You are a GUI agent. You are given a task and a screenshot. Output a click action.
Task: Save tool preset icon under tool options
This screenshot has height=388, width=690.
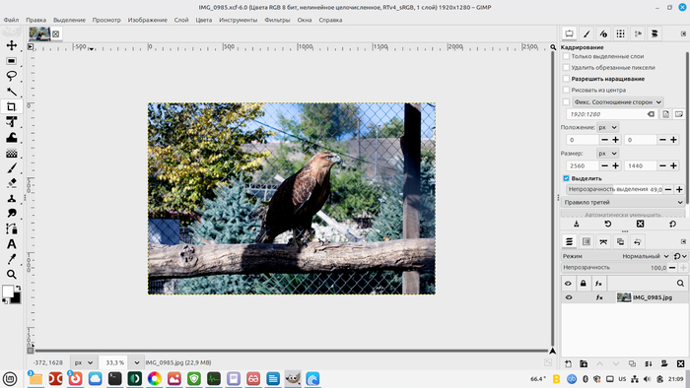[x=577, y=225]
